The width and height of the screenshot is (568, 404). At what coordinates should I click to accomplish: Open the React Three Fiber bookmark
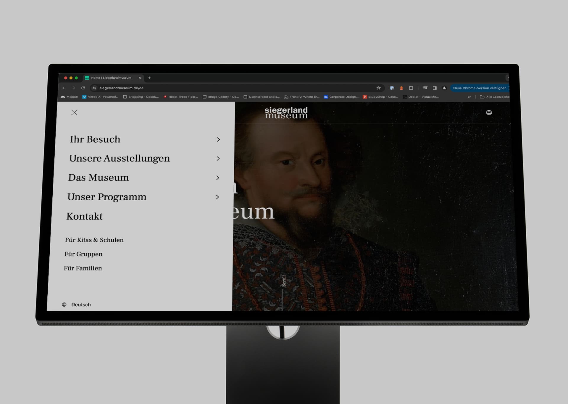[x=181, y=97]
